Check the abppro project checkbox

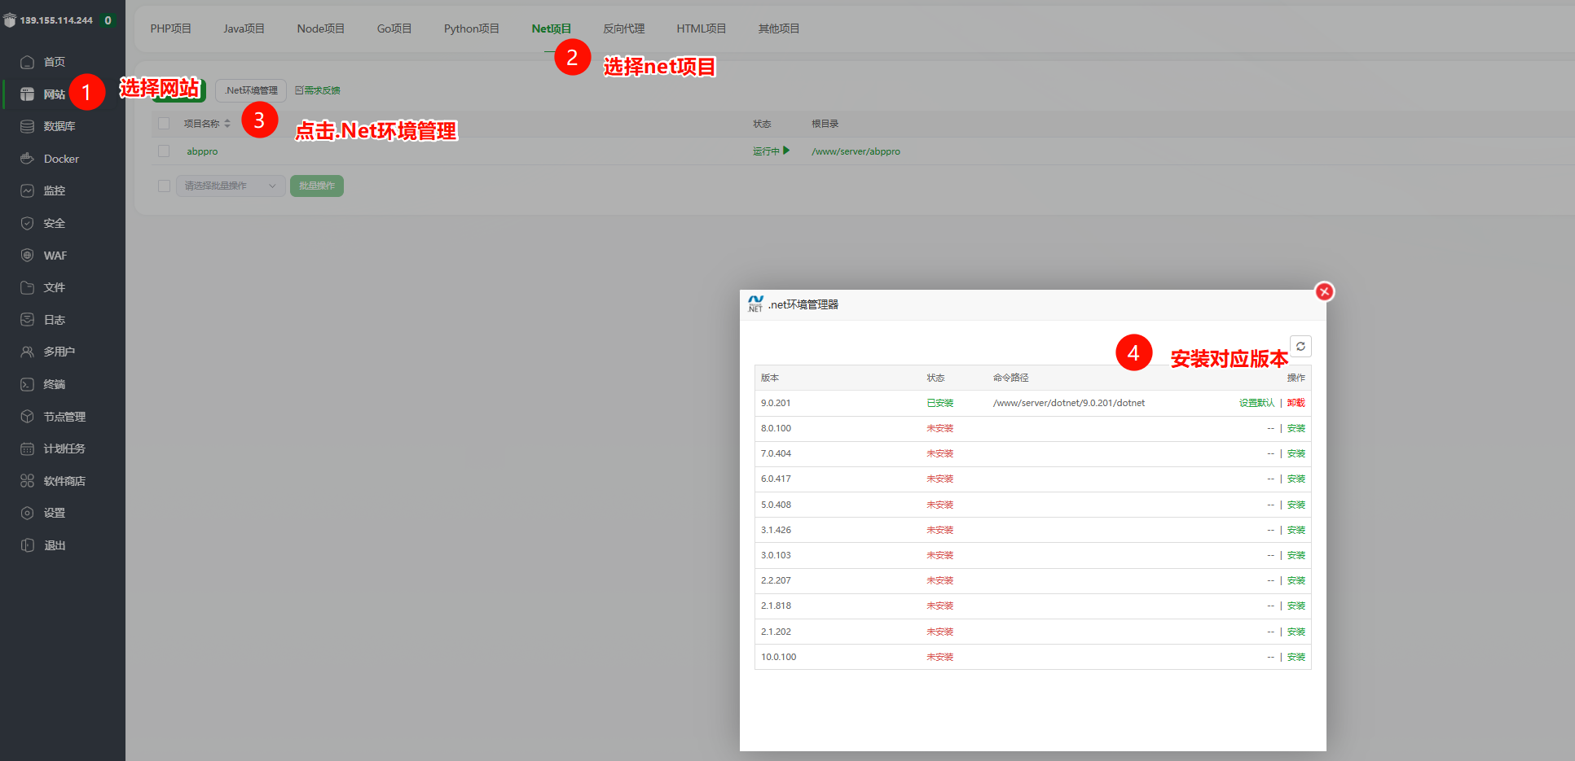(164, 151)
